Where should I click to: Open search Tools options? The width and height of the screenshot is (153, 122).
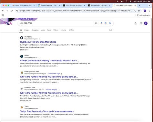coord(110,30)
